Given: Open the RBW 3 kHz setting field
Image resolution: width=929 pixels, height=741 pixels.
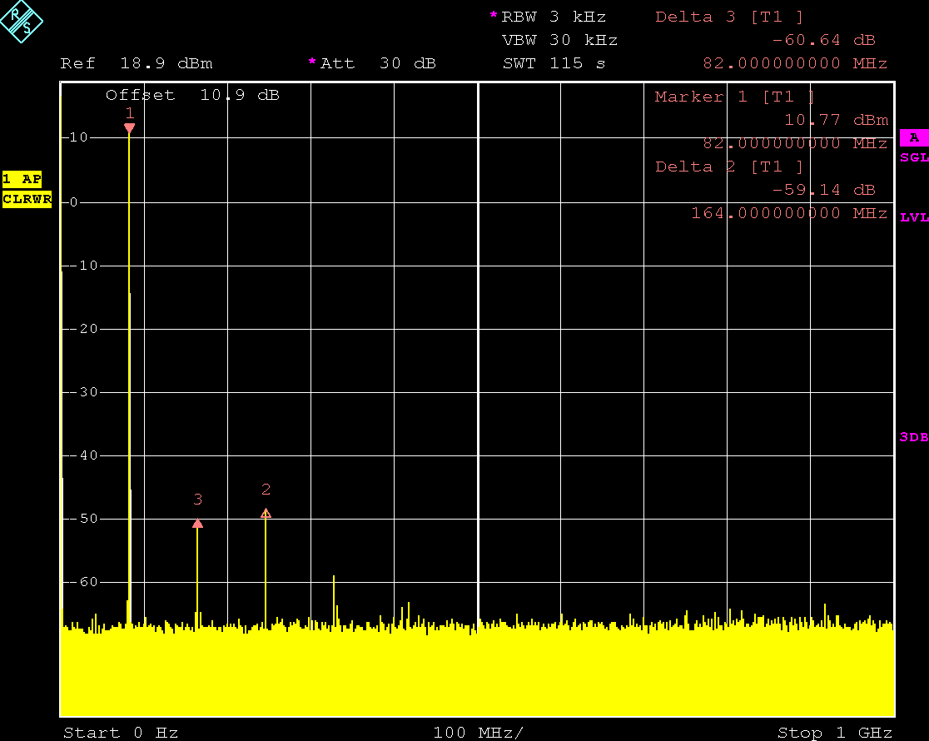Looking at the screenshot, I should click(x=554, y=16).
